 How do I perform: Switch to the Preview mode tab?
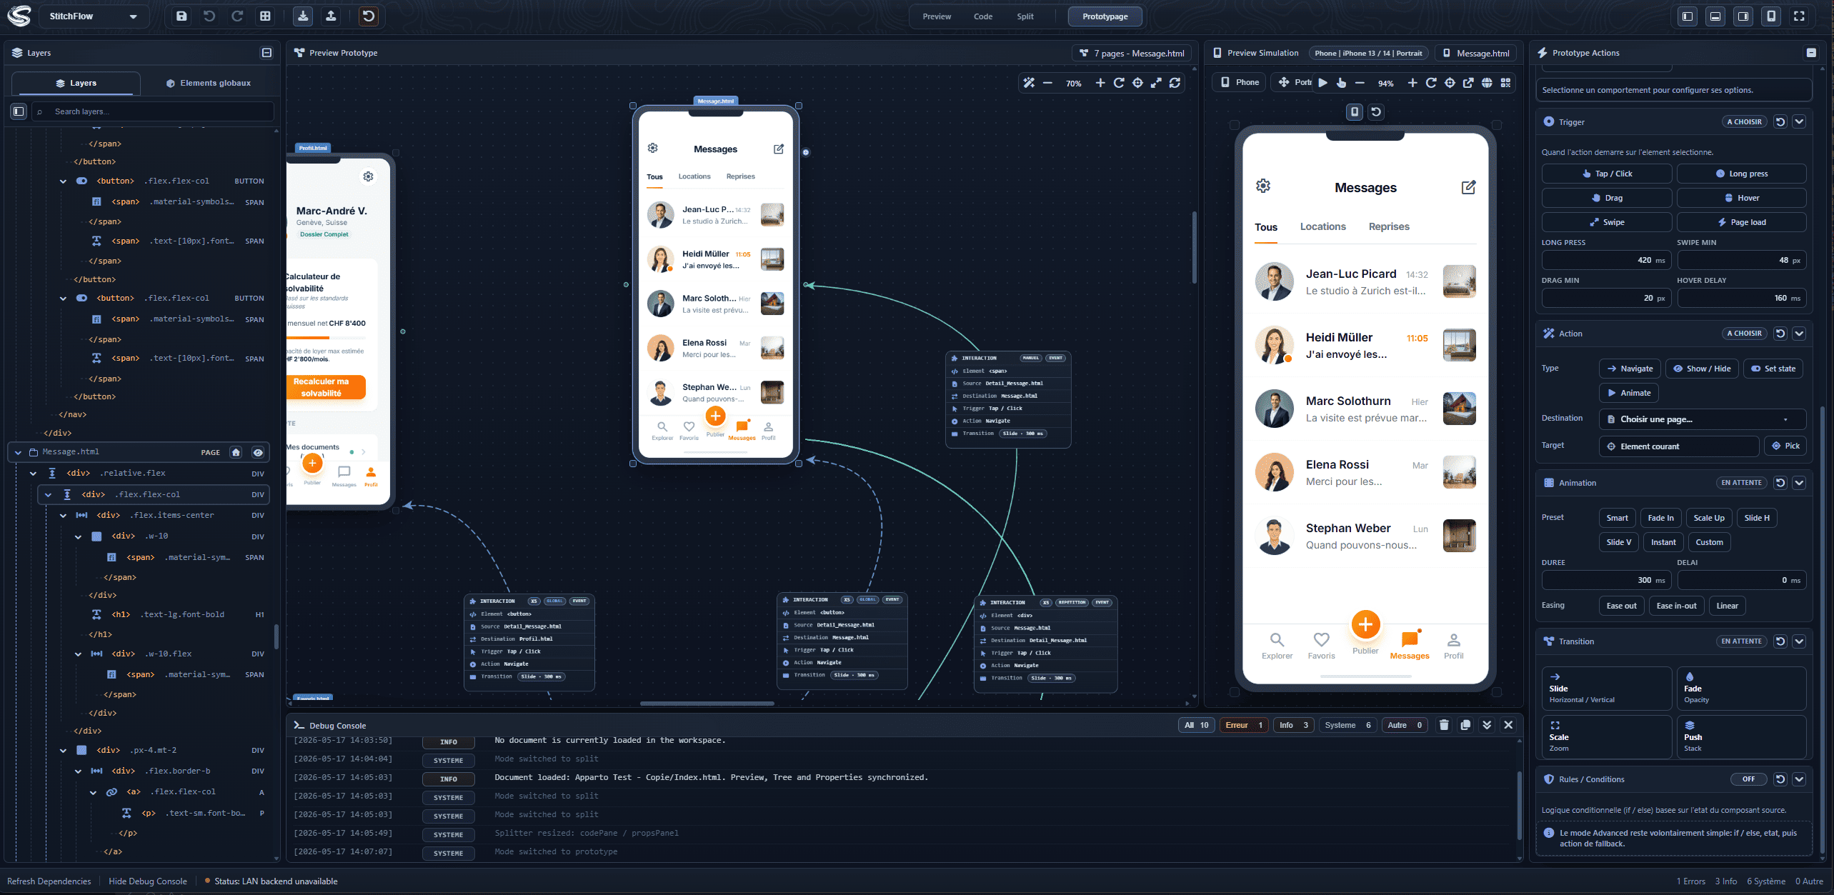coord(937,16)
